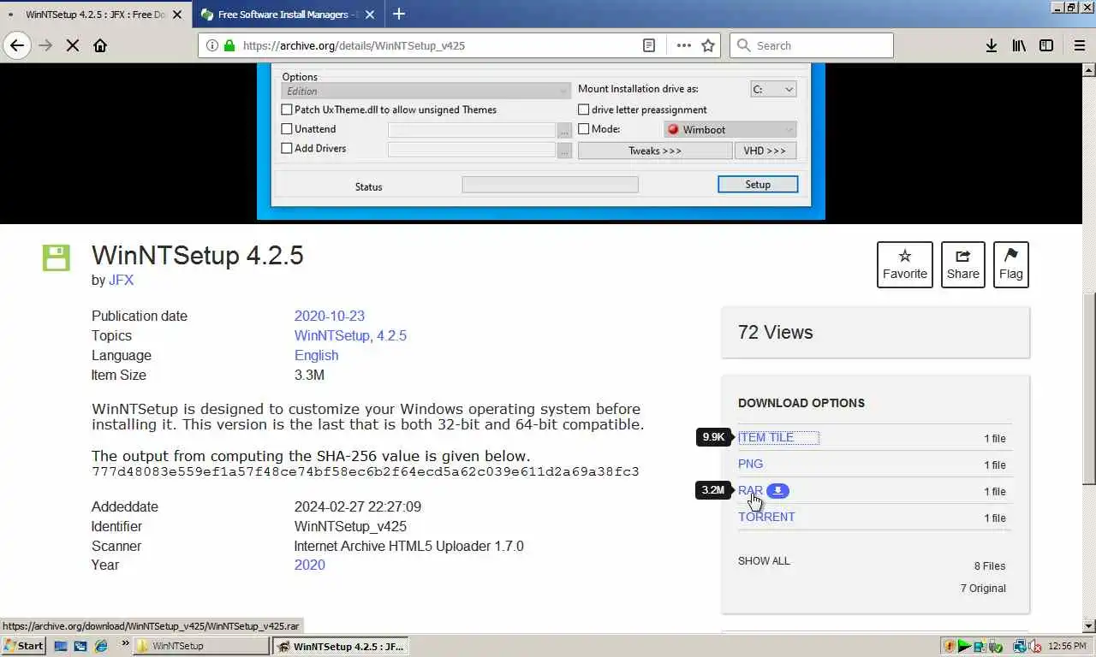The width and height of the screenshot is (1096, 657).
Task: Favorite this archive item
Action: click(904, 264)
